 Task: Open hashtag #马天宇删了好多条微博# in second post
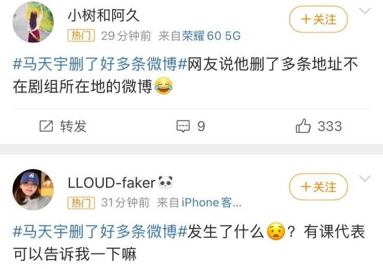[x=100, y=232]
